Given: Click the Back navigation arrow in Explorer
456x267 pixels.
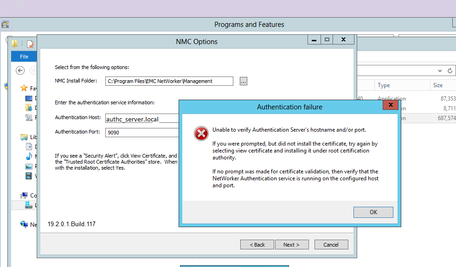Looking at the screenshot, I should [19, 70].
